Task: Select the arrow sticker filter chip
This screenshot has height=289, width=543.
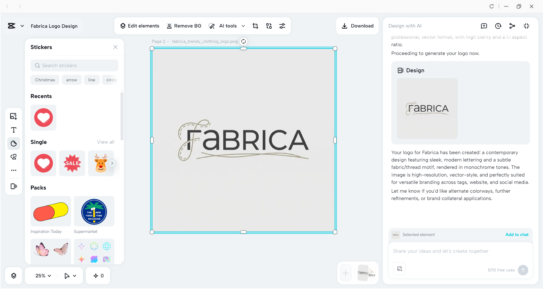Action: click(x=72, y=80)
